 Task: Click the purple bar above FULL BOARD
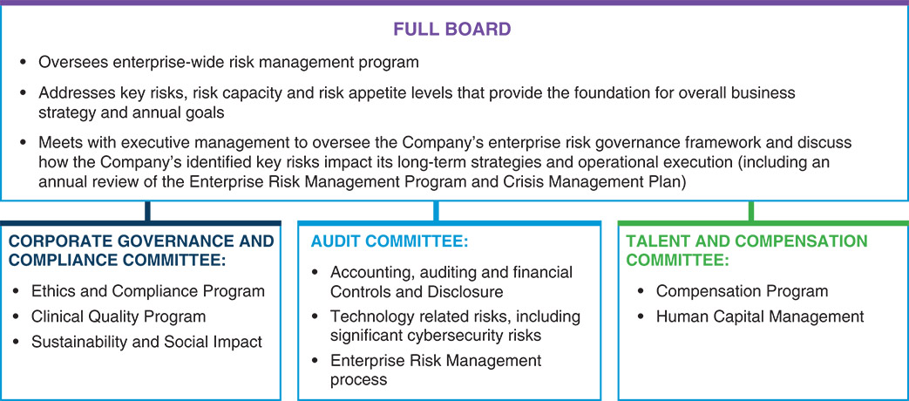454,3
